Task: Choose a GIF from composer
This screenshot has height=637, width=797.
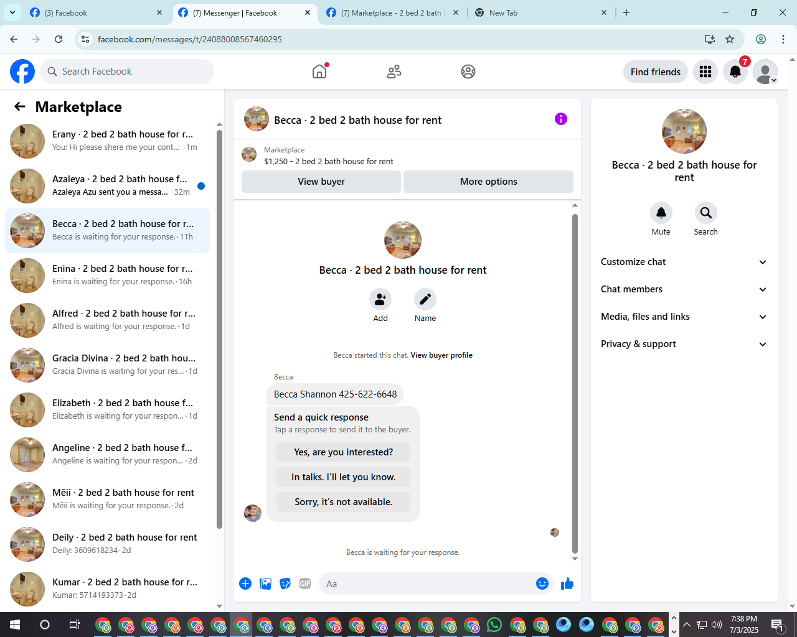Action: [x=305, y=584]
